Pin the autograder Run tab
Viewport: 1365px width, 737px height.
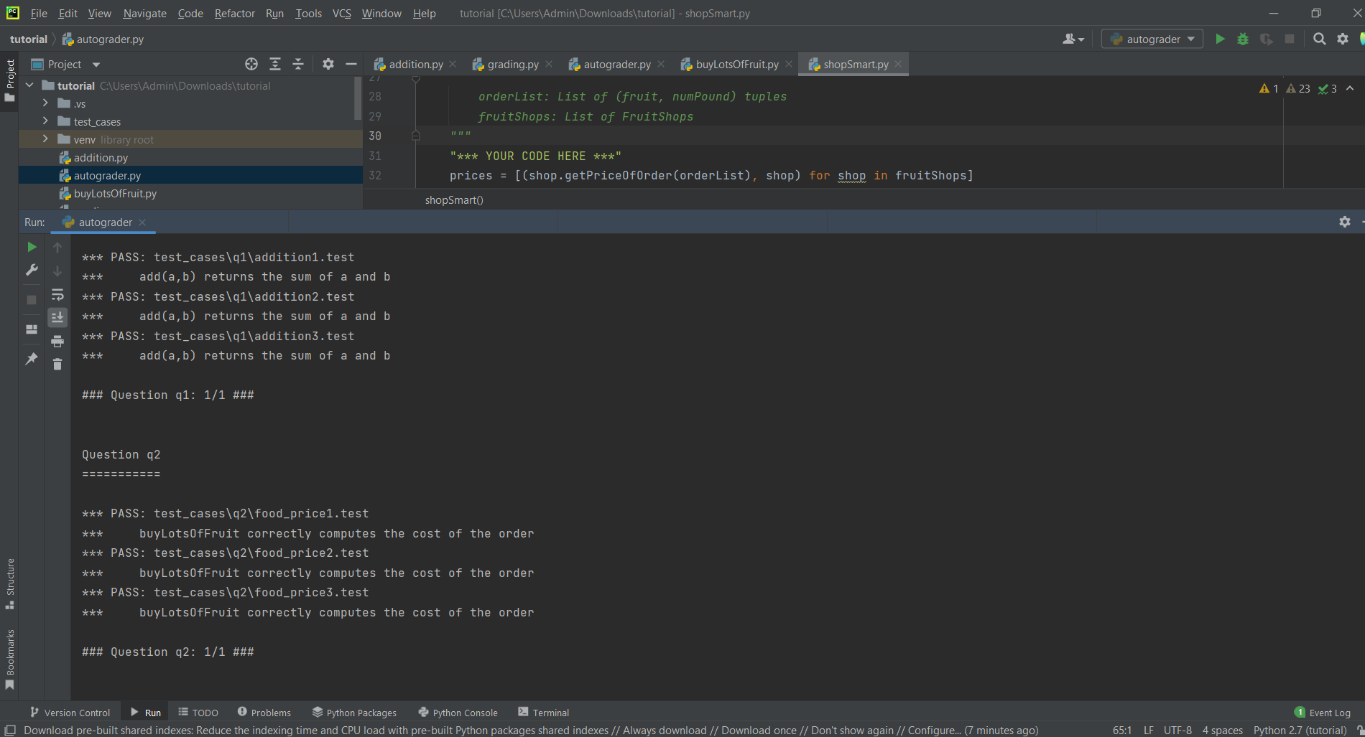coord(32,358)
